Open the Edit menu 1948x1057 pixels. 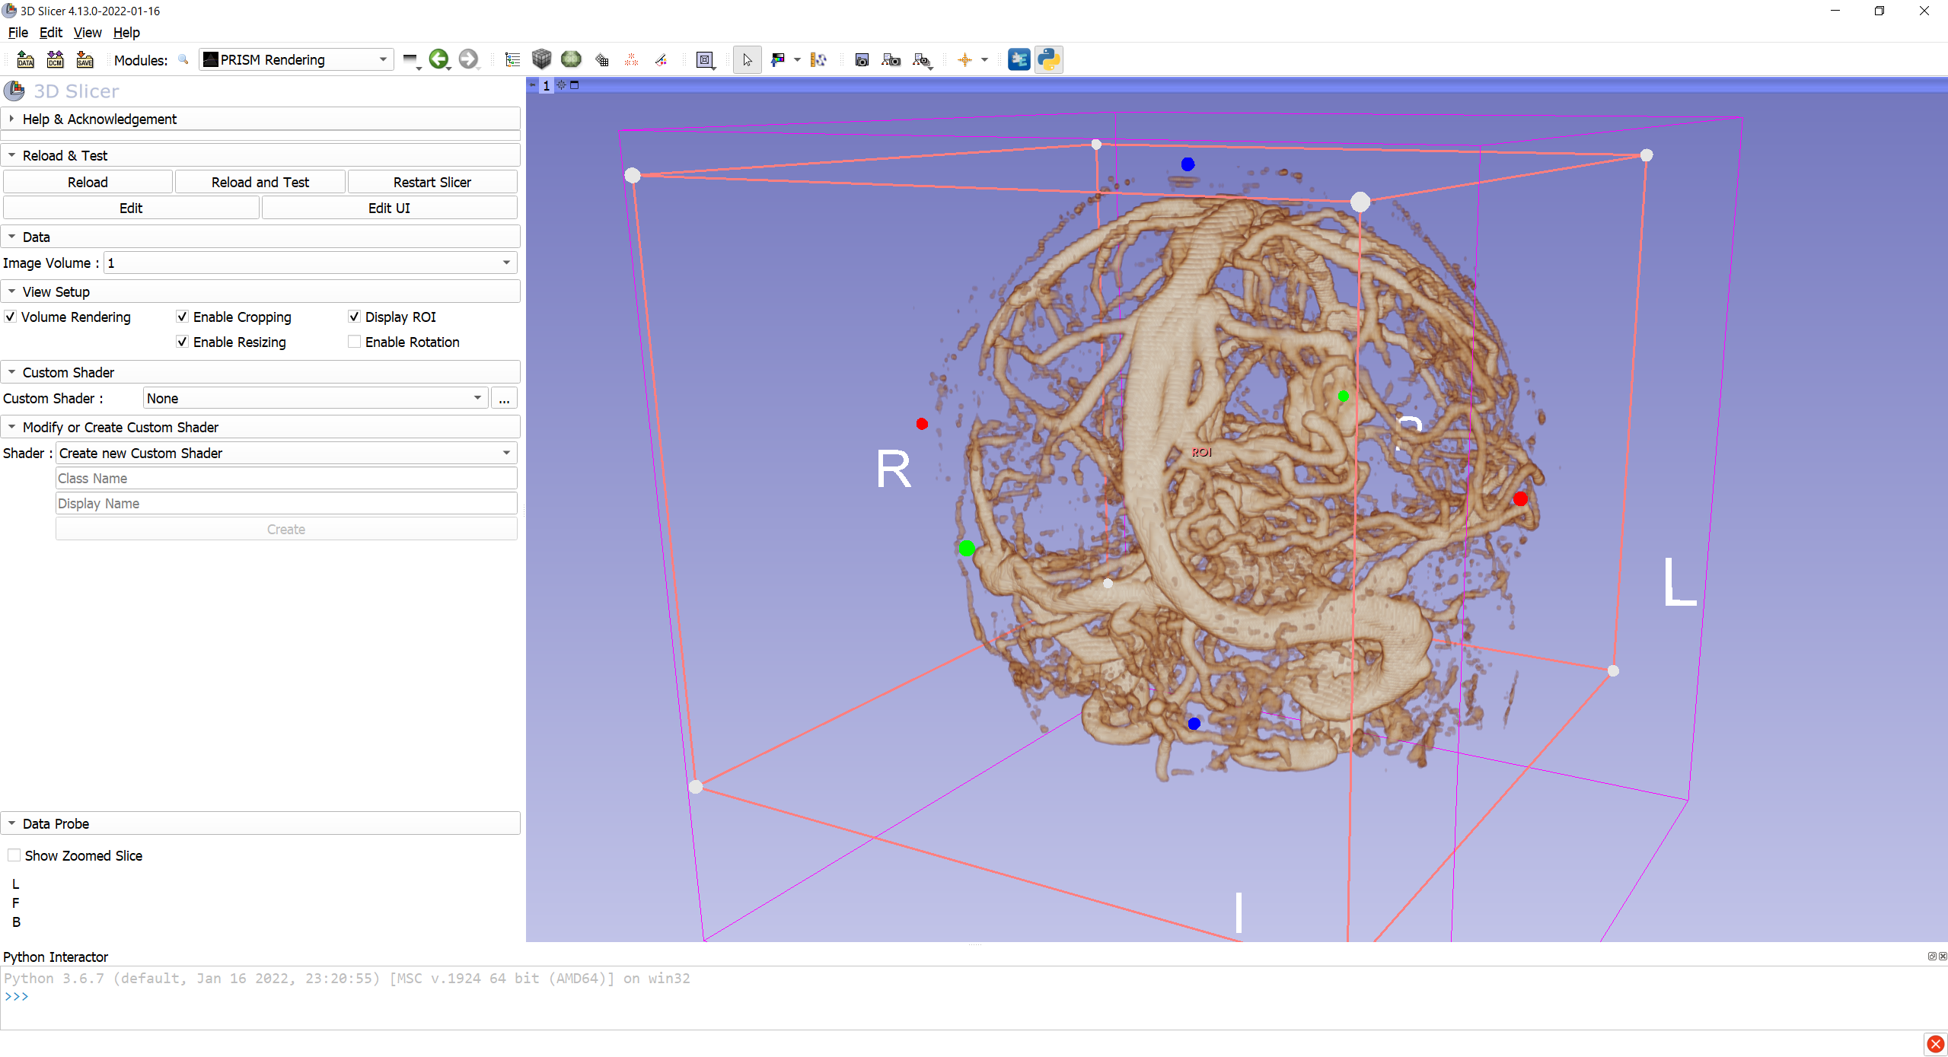50,33
